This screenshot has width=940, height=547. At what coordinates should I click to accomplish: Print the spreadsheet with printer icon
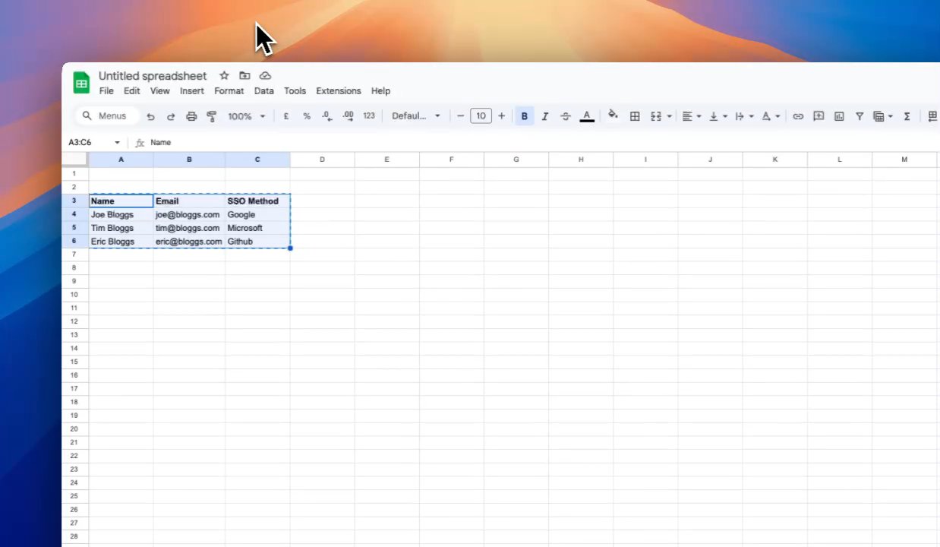point(191,116)
